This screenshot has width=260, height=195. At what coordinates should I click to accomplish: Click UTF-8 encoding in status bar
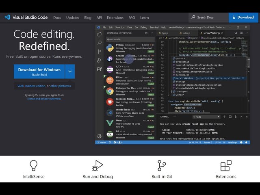point(218,143)
